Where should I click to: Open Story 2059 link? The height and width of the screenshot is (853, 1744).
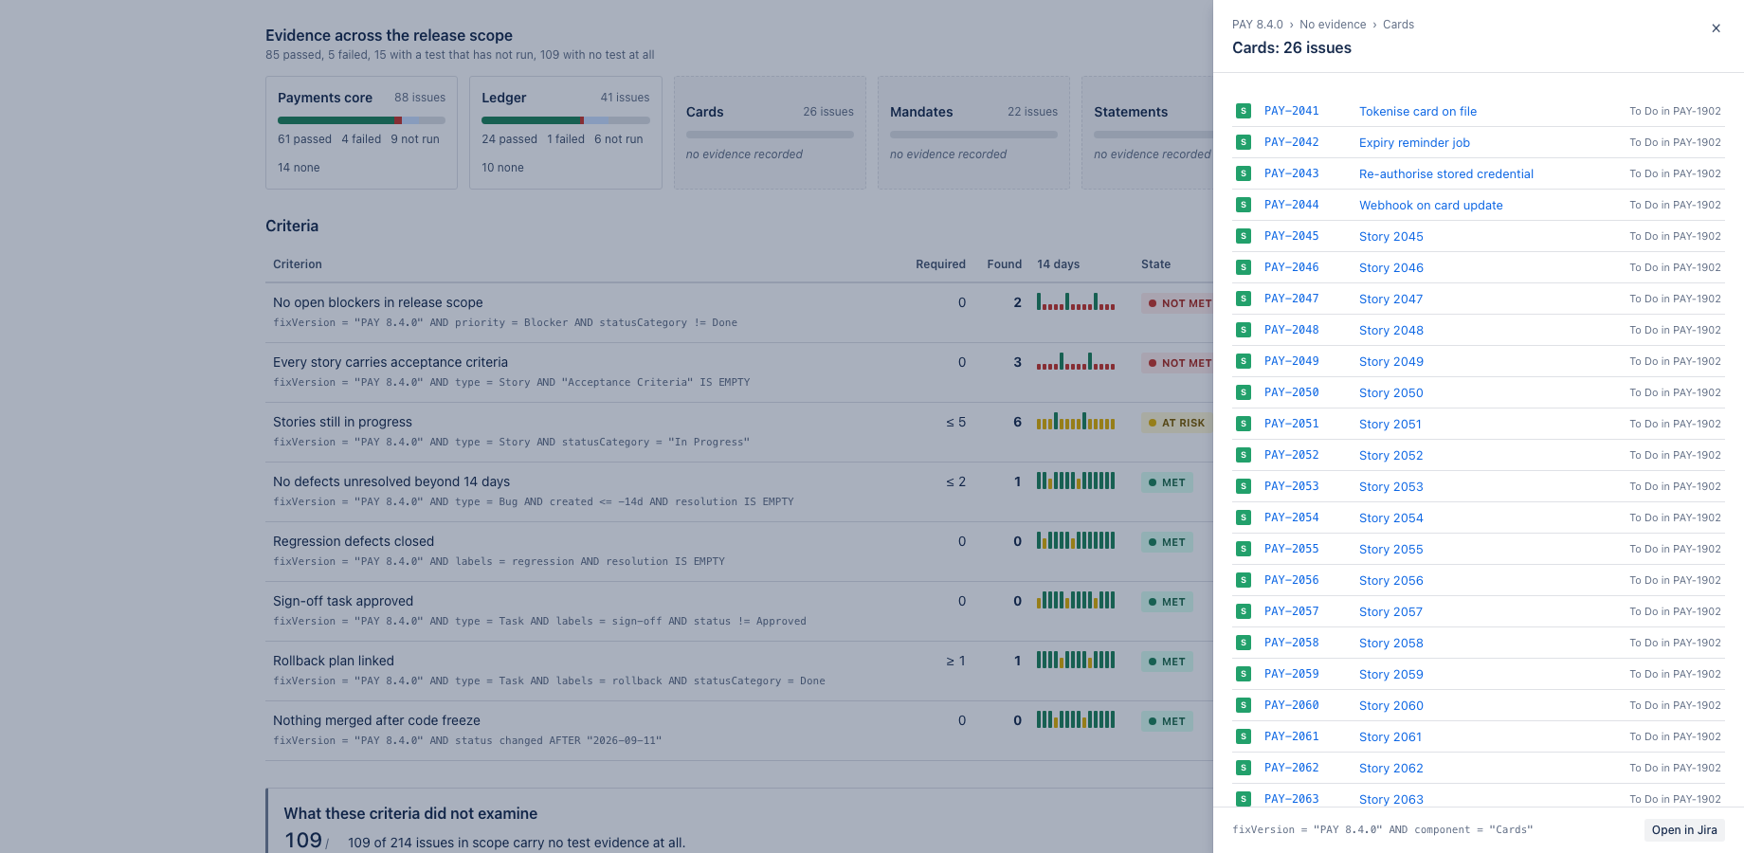pos(1391,674)
